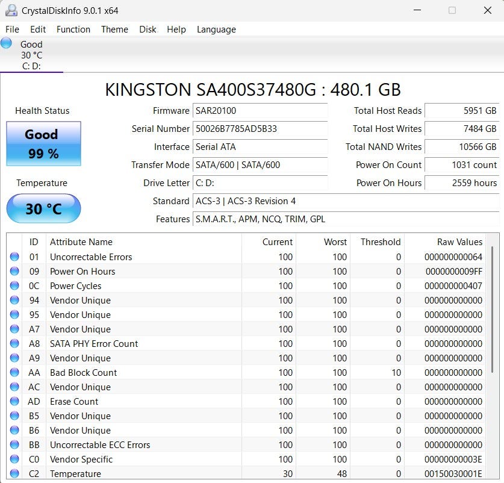The image size is (504, 483).
Task: Open the Disk menu
Action: pos(148,30)
